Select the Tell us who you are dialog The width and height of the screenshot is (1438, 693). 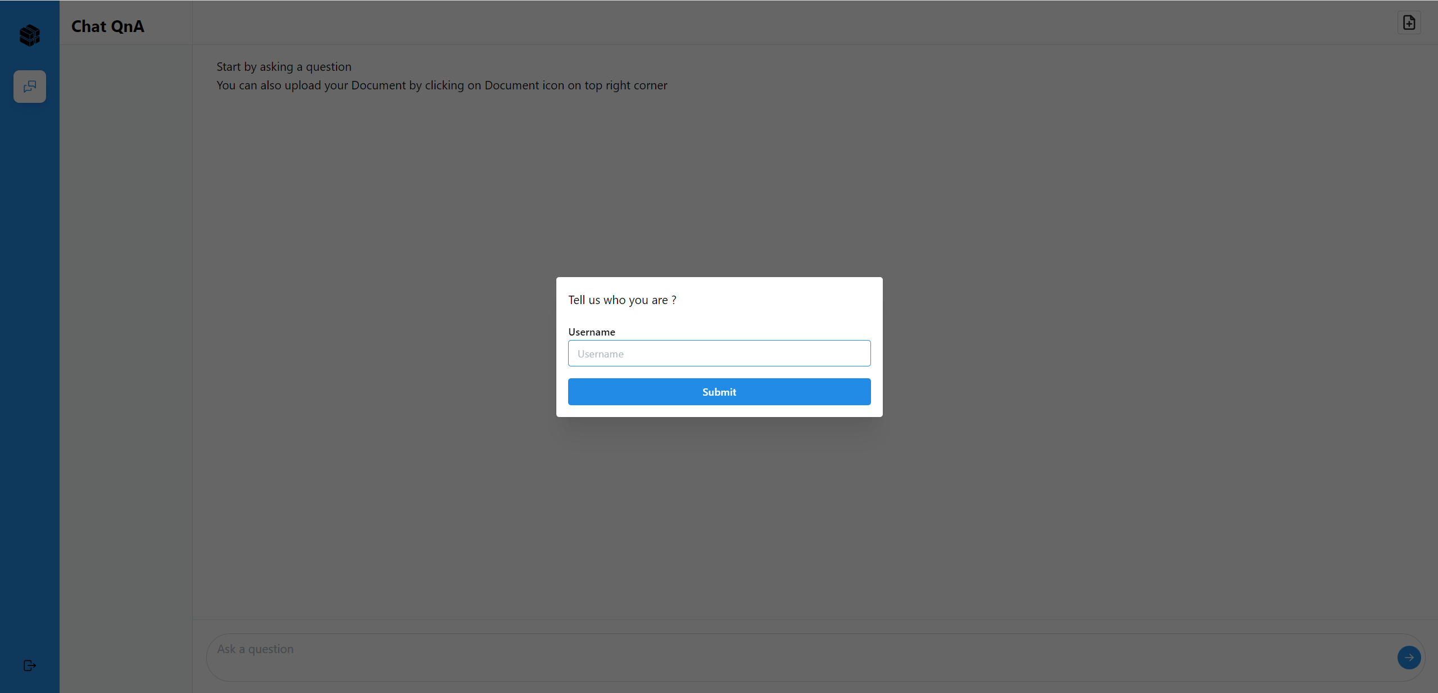[622, 300]
